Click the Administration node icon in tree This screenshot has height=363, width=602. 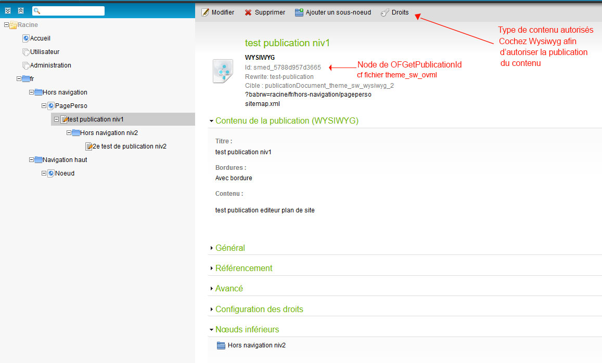click(x=26, y=65)
